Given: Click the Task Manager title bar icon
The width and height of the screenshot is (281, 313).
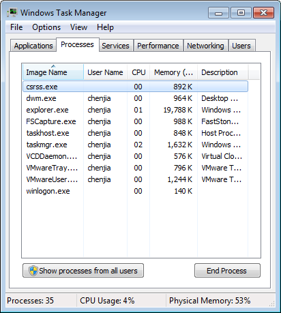Looking at the screenshot, I should click(x=12, y=12).
